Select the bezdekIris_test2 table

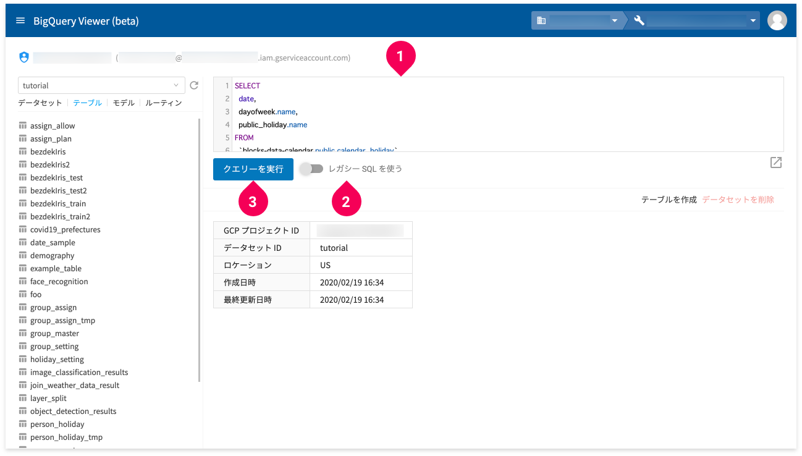pos(59,190)
